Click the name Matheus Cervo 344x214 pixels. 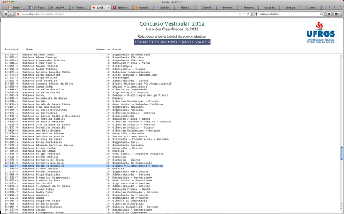click(33, 96)
